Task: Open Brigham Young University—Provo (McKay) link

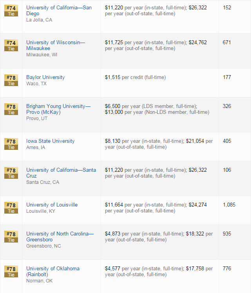Action: (58, 106)
